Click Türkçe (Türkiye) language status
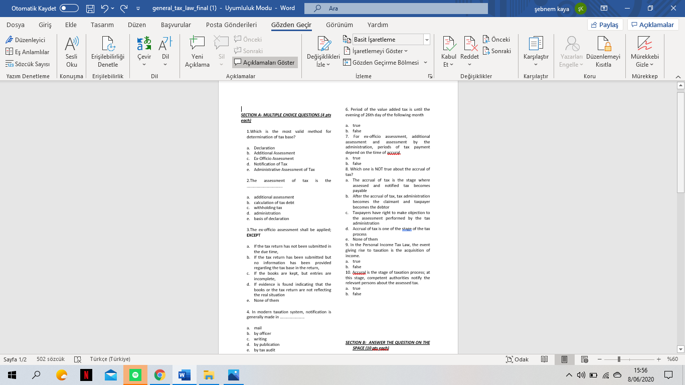Viewport: 685px width, 385px height. tap(110, 359)
